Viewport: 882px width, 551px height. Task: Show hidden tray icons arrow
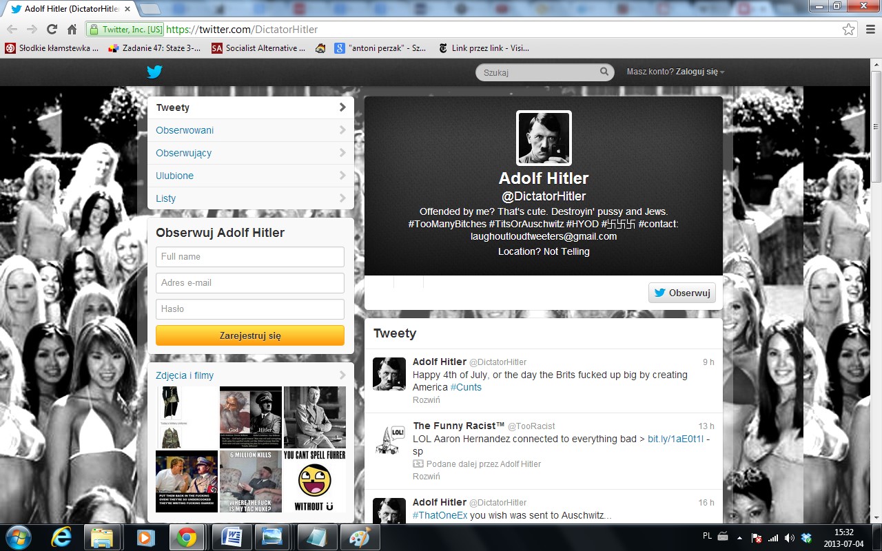(739, 537)
